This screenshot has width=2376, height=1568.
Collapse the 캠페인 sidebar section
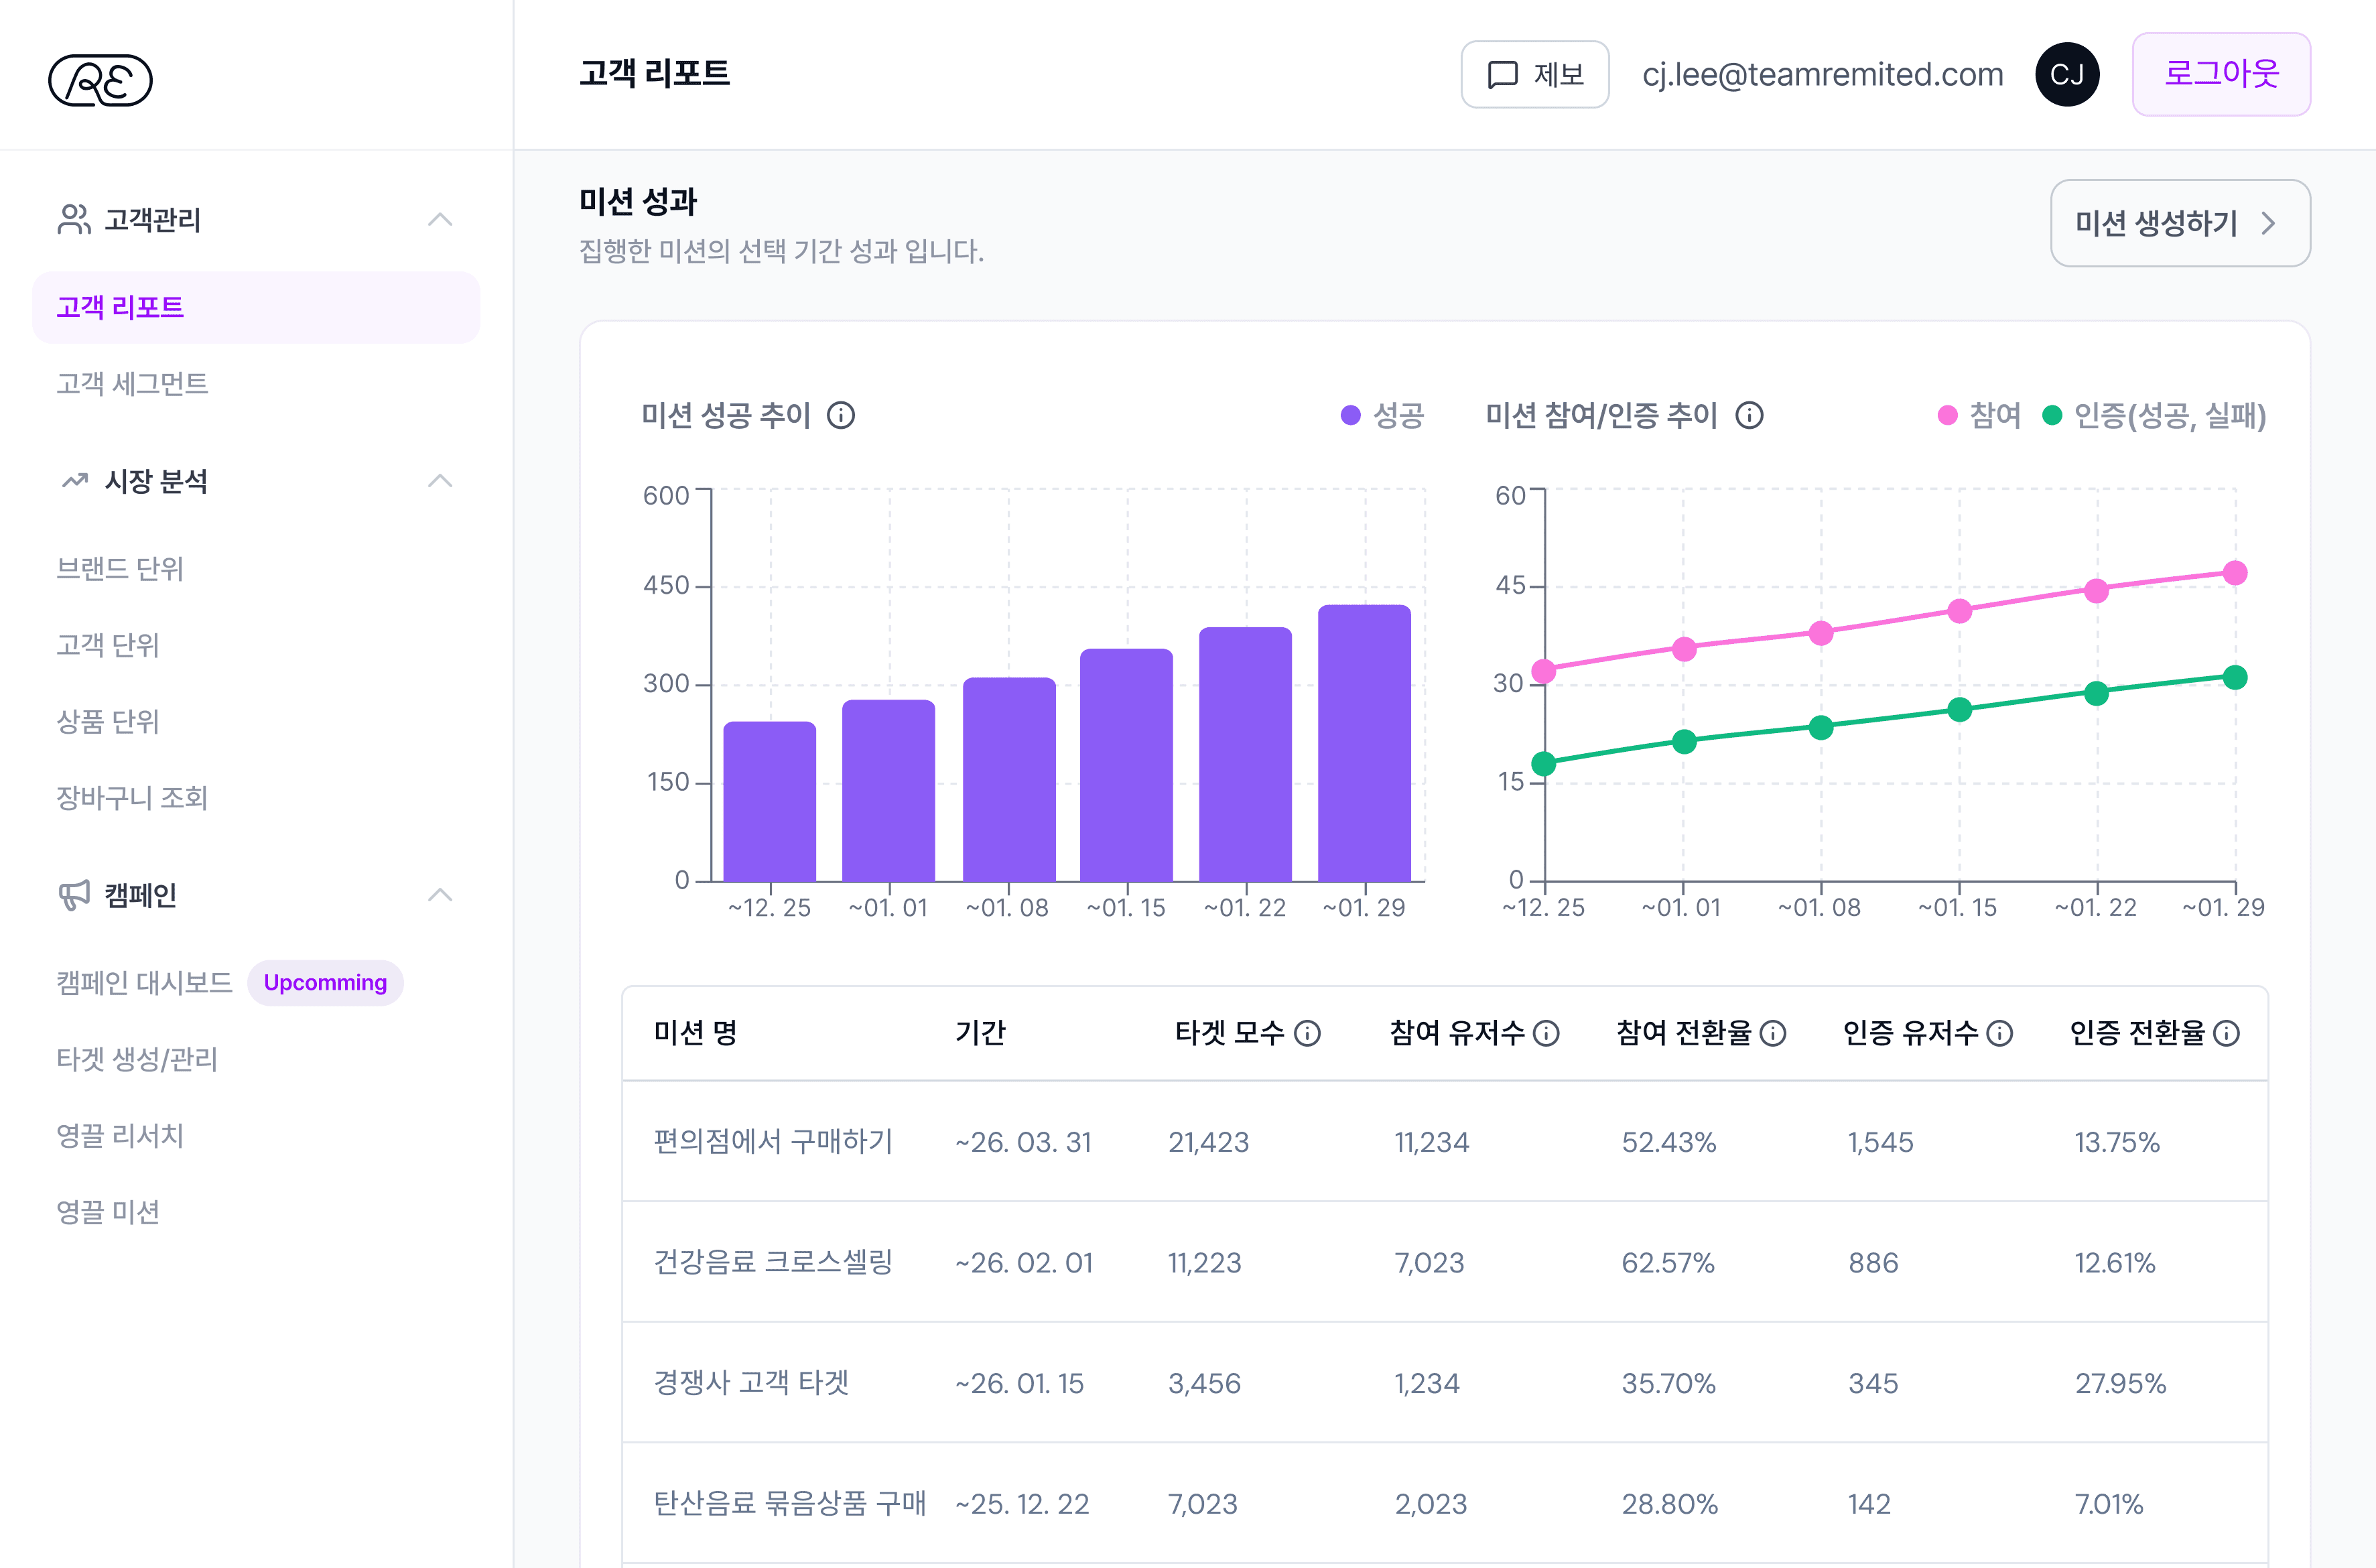click(440, 895)
